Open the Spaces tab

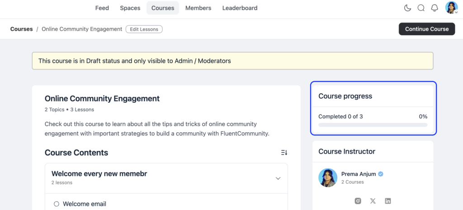pos(130,8)
